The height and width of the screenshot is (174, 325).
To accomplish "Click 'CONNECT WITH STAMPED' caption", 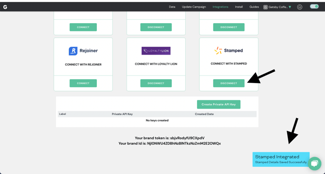I will click(x=229, y=64).
